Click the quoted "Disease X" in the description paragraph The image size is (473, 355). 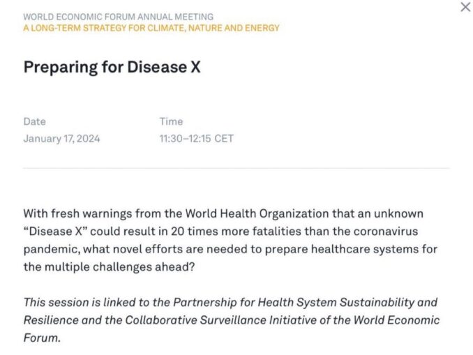click(59, 230)
